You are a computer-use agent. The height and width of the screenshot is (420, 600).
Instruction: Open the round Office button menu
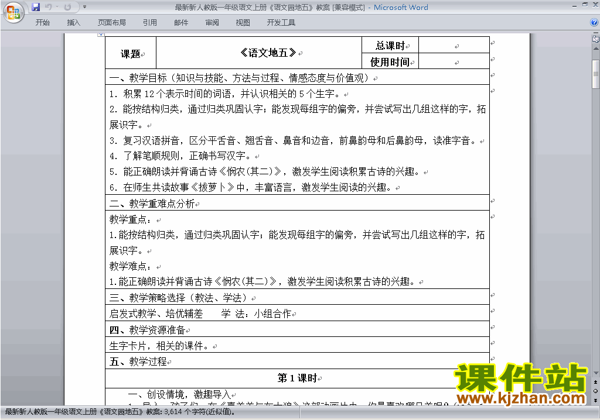pyautogui.click(x=13, y=12)
